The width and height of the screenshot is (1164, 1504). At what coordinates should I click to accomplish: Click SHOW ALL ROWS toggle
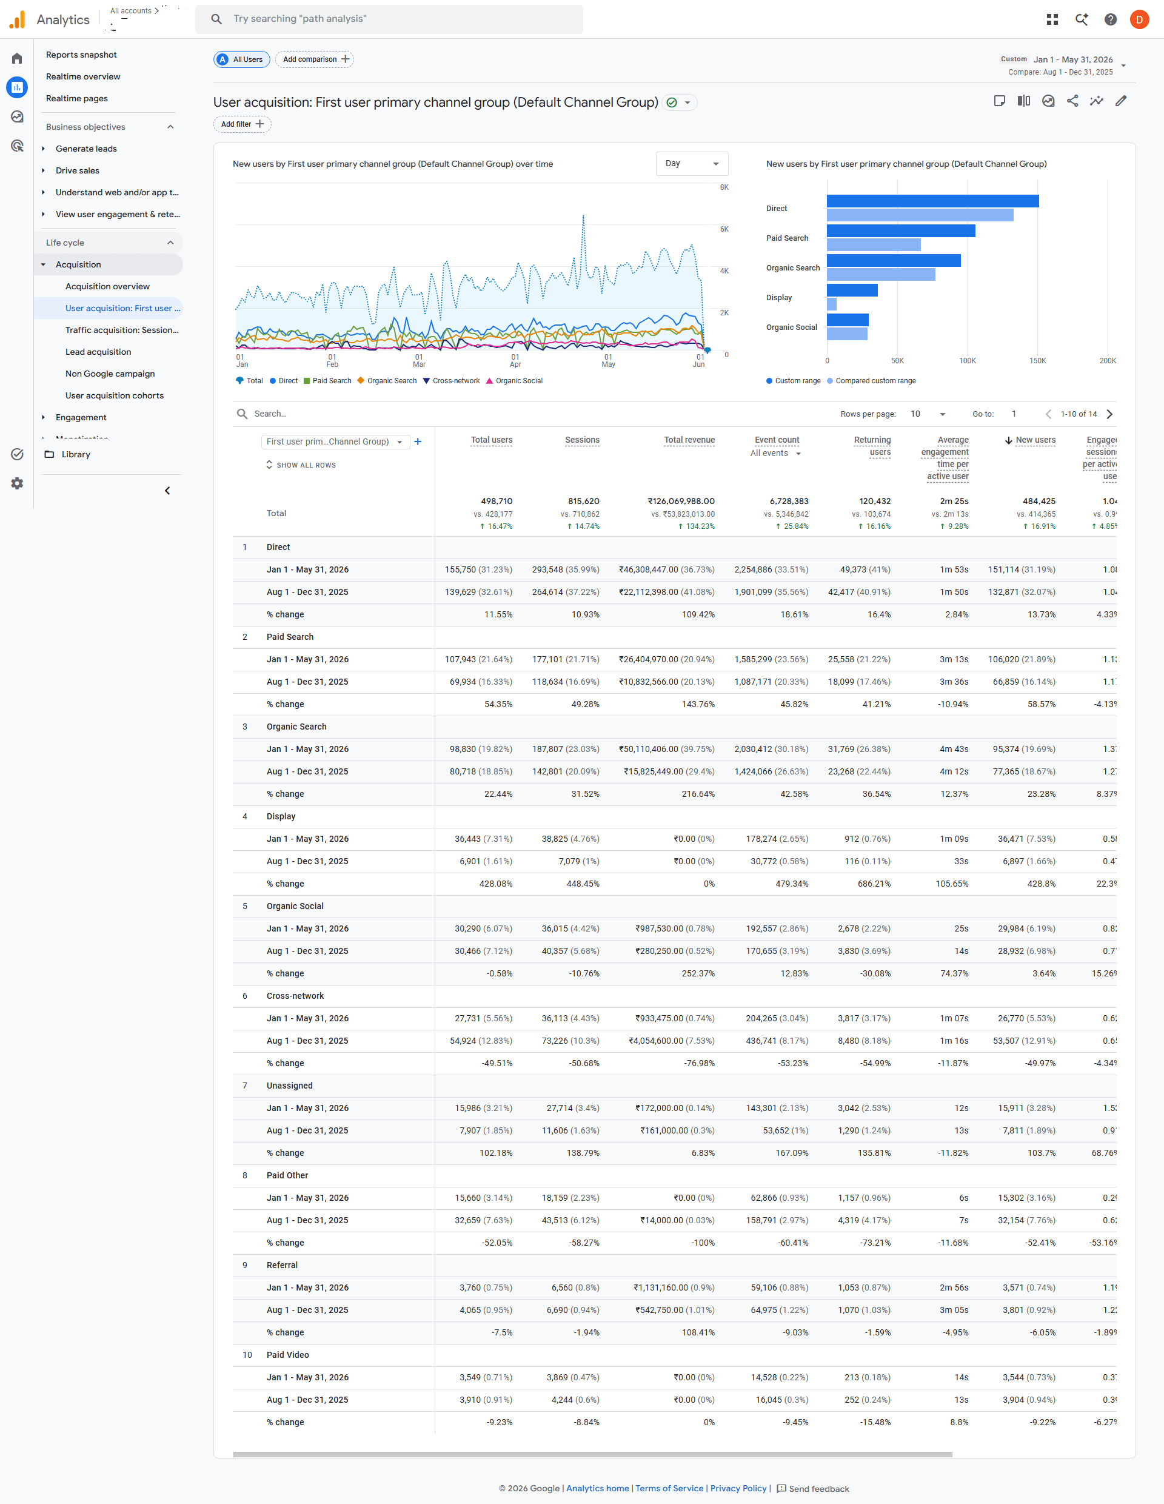point(301,465)
